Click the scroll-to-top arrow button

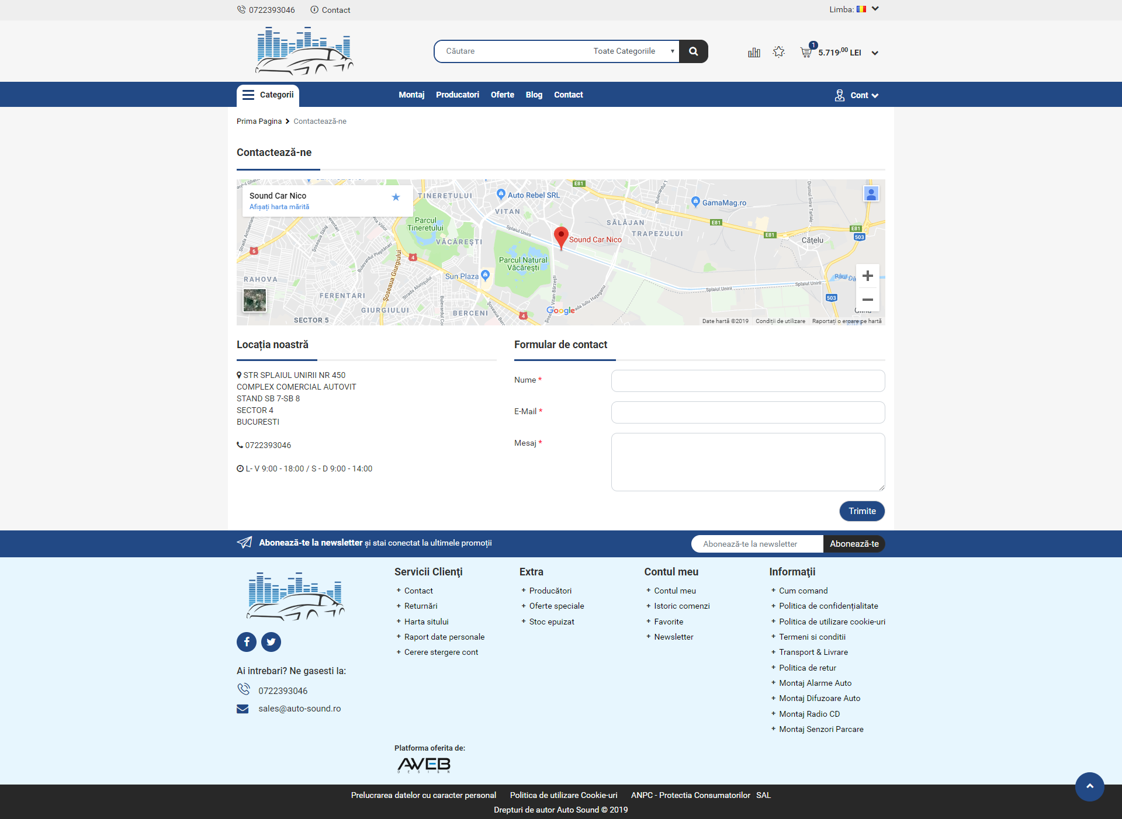[1089, 786]
